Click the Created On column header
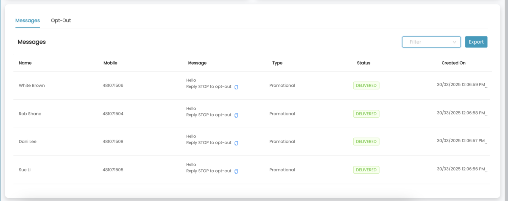Viewport: 508px width, 201px height. [453, 63]
